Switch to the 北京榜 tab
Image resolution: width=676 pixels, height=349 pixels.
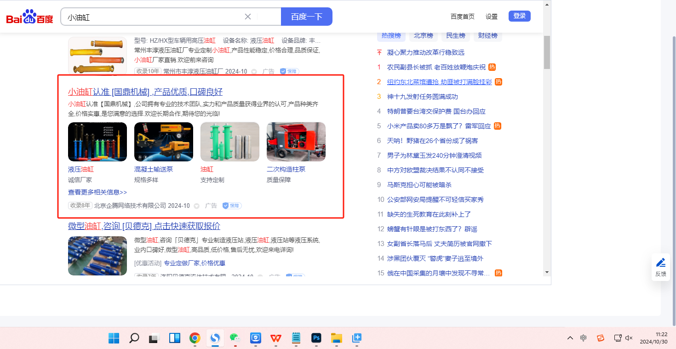click(x=423, y=35)
